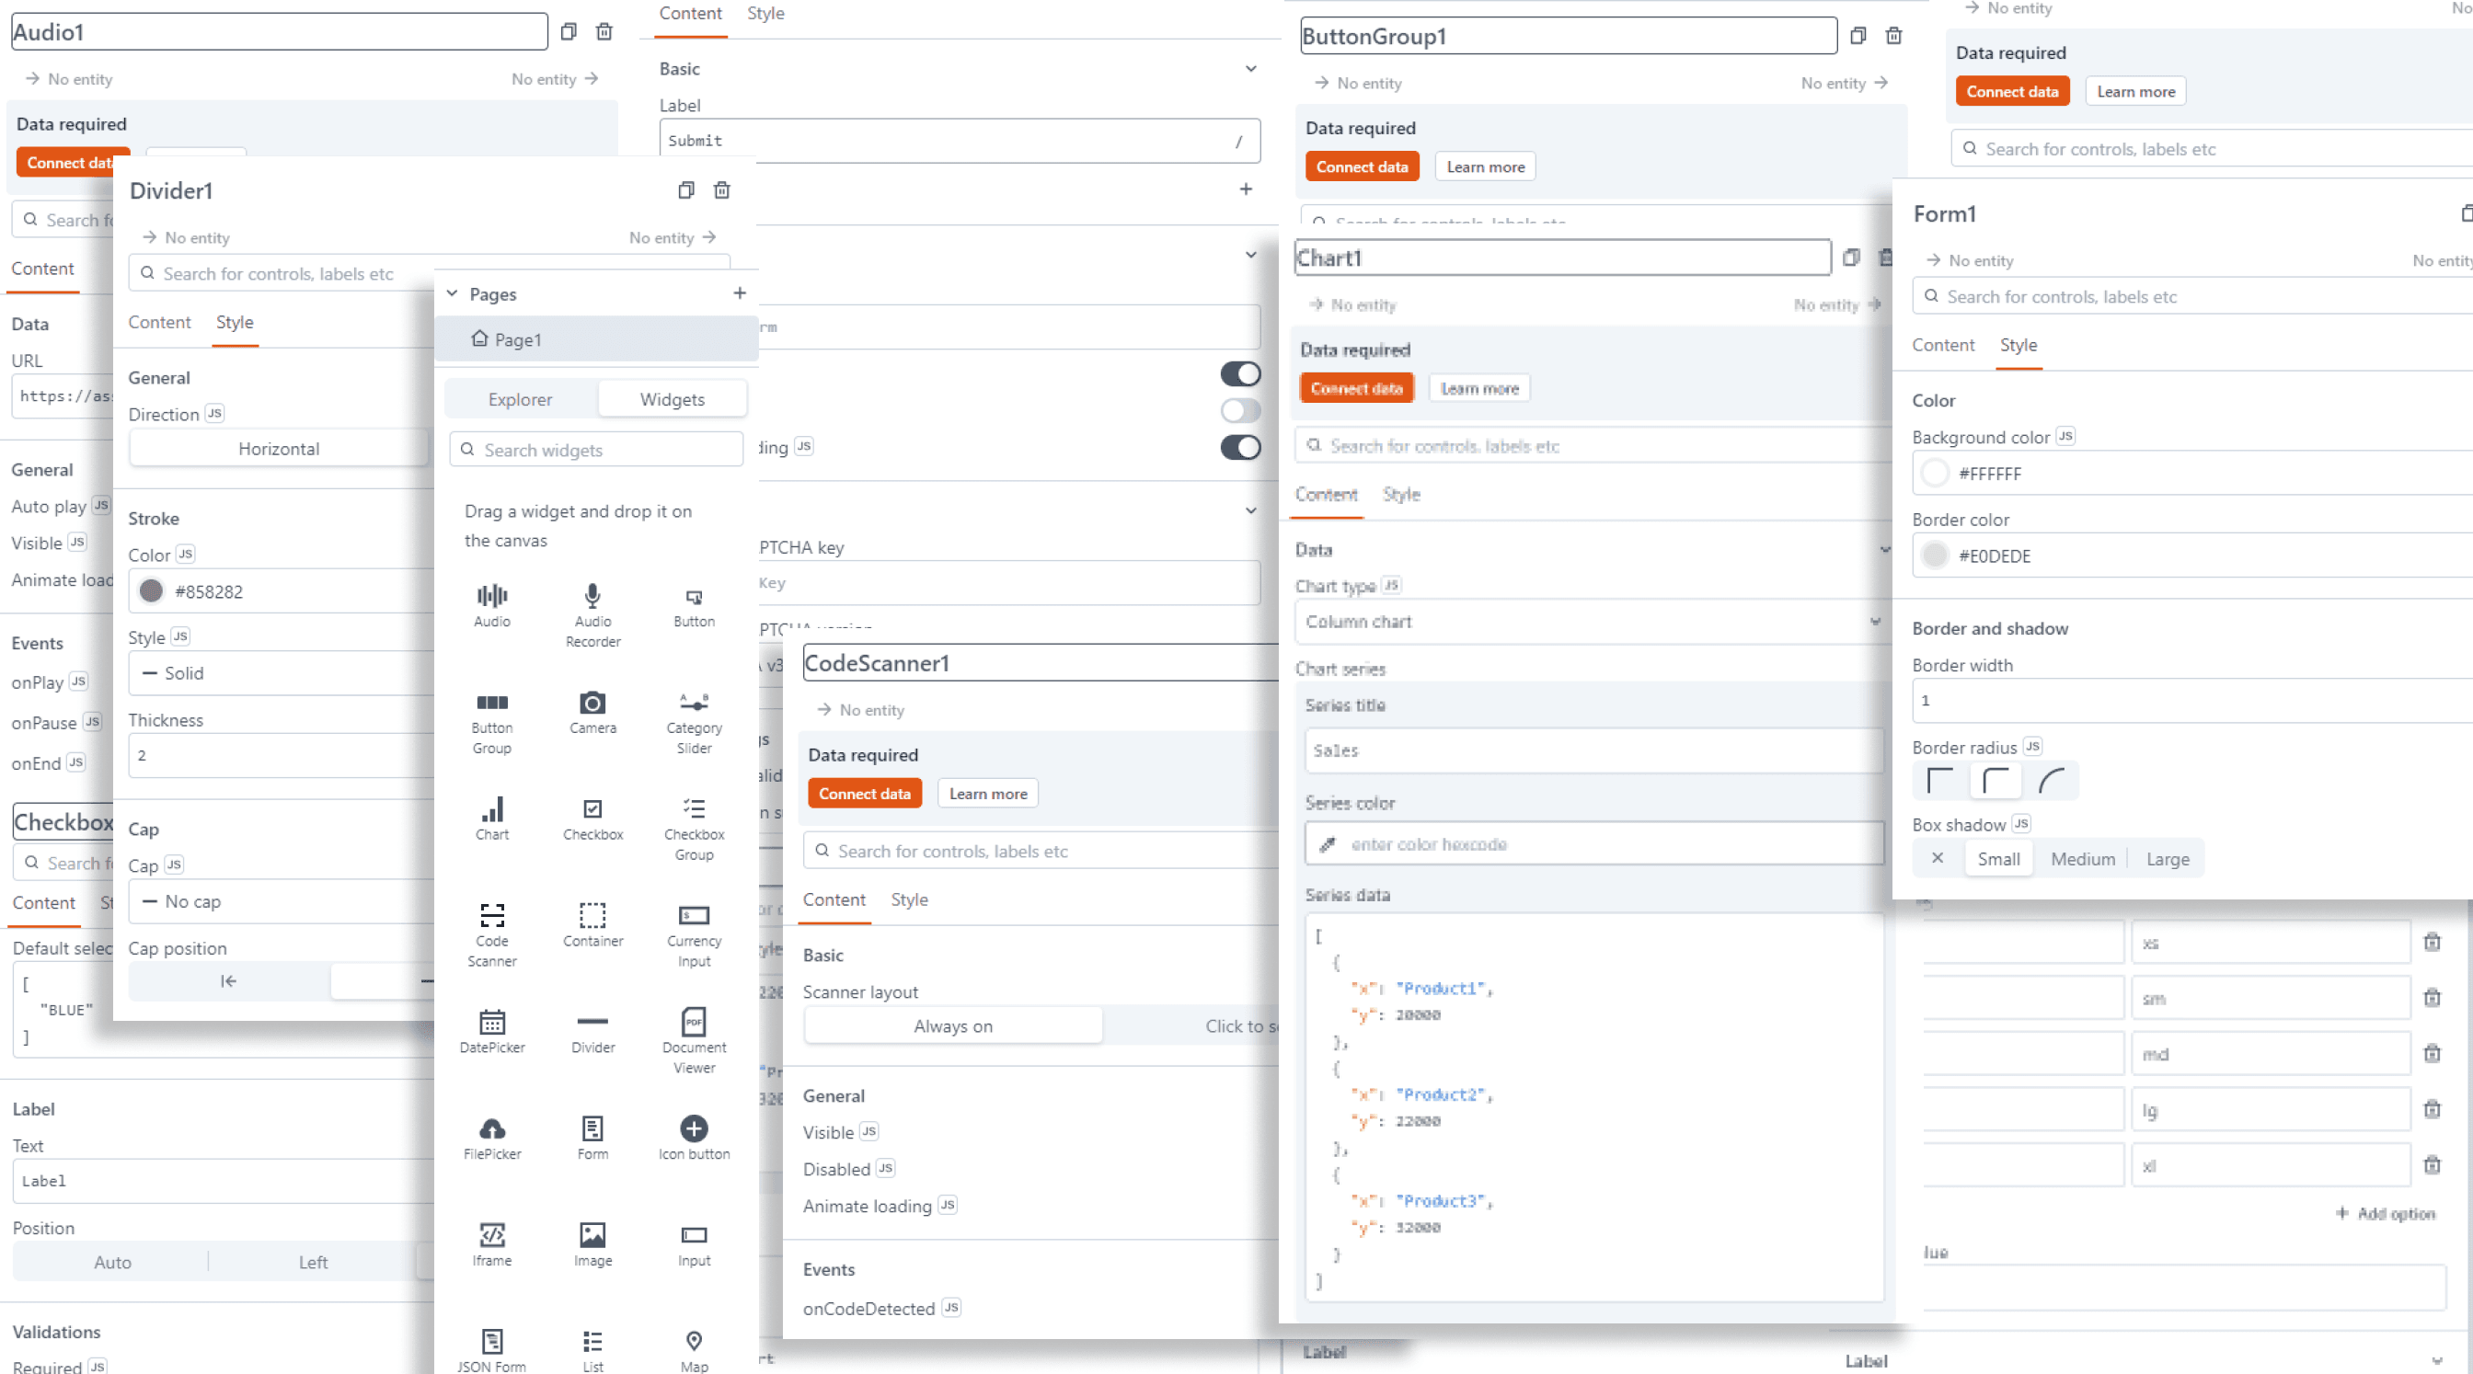The width and height of the screenshot is (2473, 1374).
Task: Click the Icon button widget
Action: [693, 1137]
